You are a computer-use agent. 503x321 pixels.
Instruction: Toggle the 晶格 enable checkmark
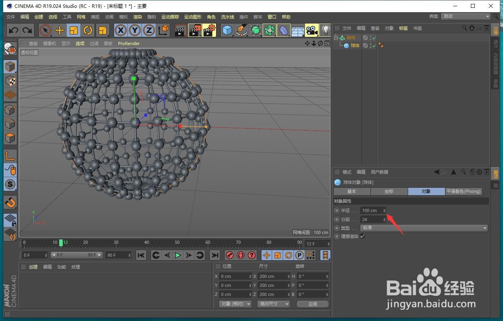374,38
